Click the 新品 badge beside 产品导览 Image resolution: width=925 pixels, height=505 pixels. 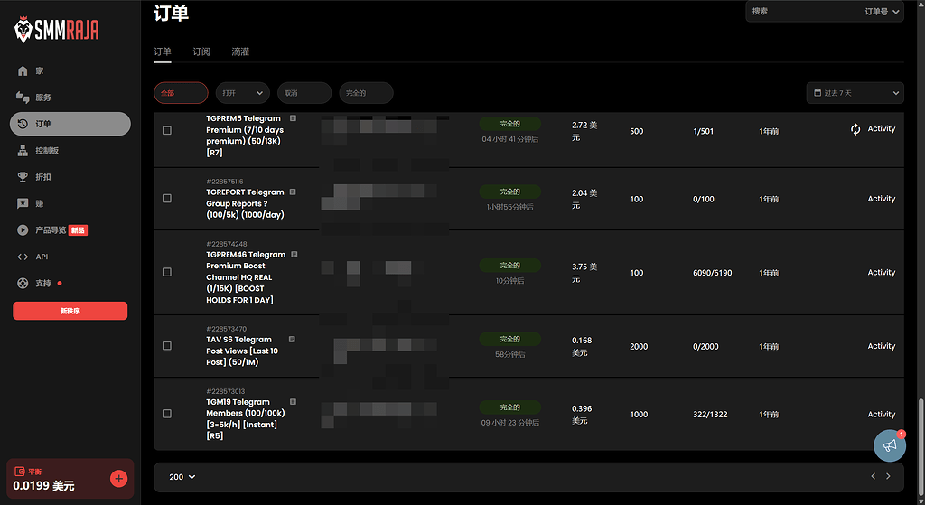point(78,230)
